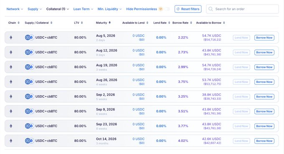
Task: Open the Min. Liquidity filter dropdown
Action: (109, 9)
